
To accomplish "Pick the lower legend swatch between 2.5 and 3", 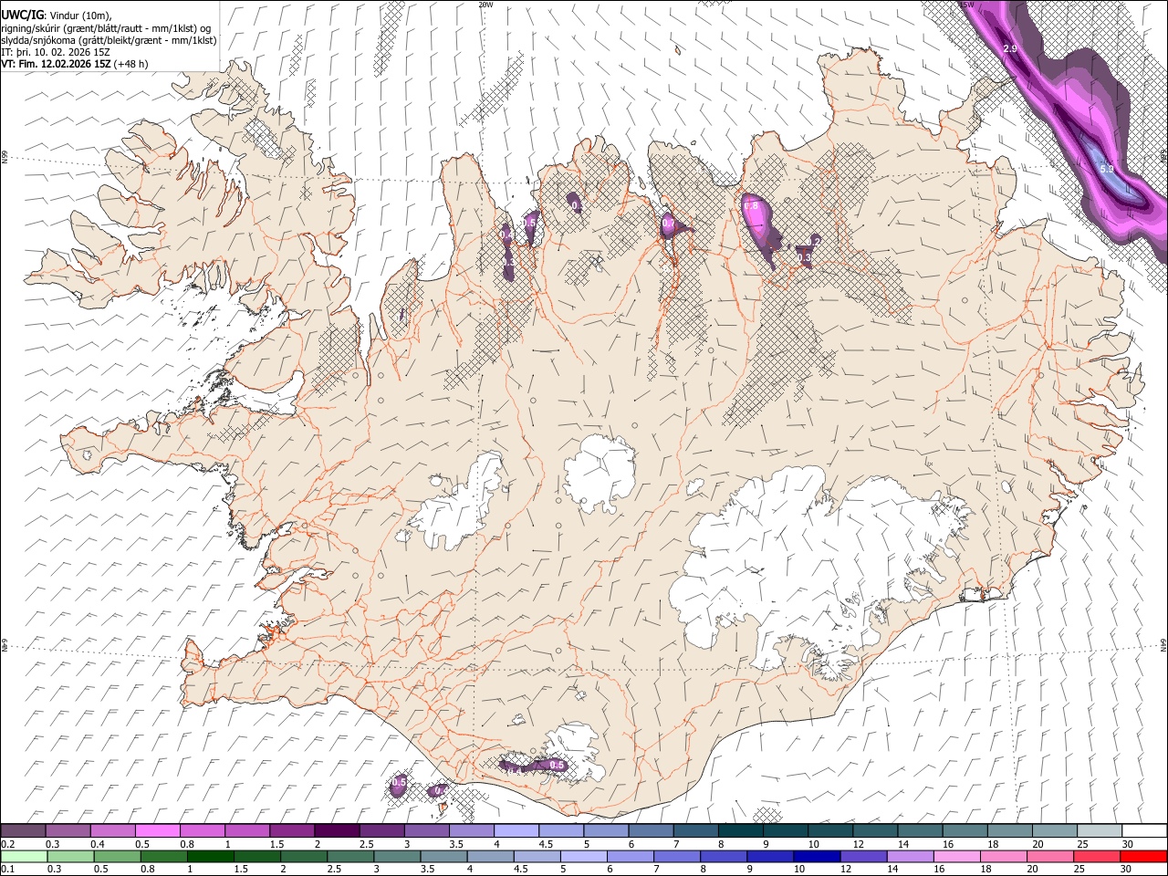I will 350,856.
